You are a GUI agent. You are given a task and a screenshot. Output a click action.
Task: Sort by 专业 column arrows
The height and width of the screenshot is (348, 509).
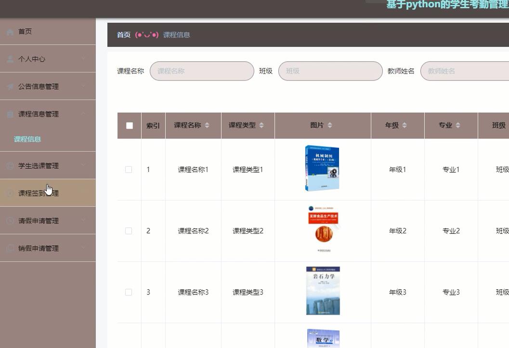[x=458, y=125]
